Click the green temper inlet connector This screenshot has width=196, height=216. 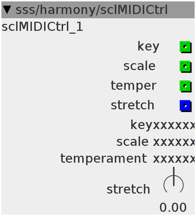[185, 86]
